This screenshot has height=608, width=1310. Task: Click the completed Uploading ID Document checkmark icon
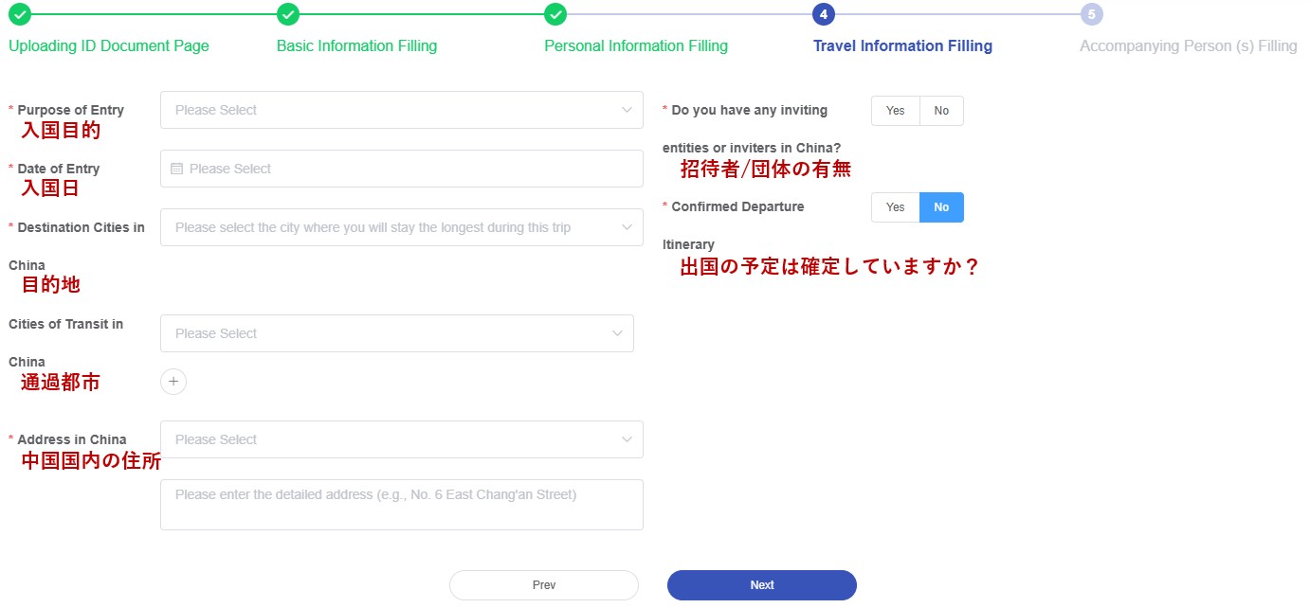(20, 14)
